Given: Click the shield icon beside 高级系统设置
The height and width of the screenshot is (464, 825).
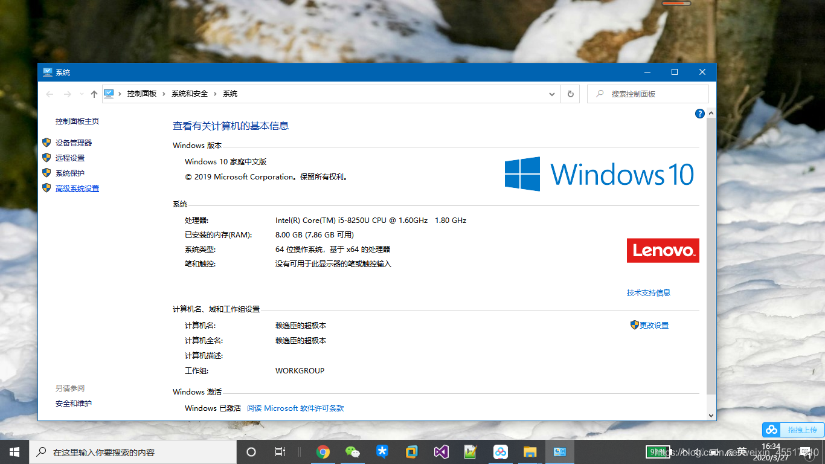Looking at the screenshot, I should coord(47,188).
